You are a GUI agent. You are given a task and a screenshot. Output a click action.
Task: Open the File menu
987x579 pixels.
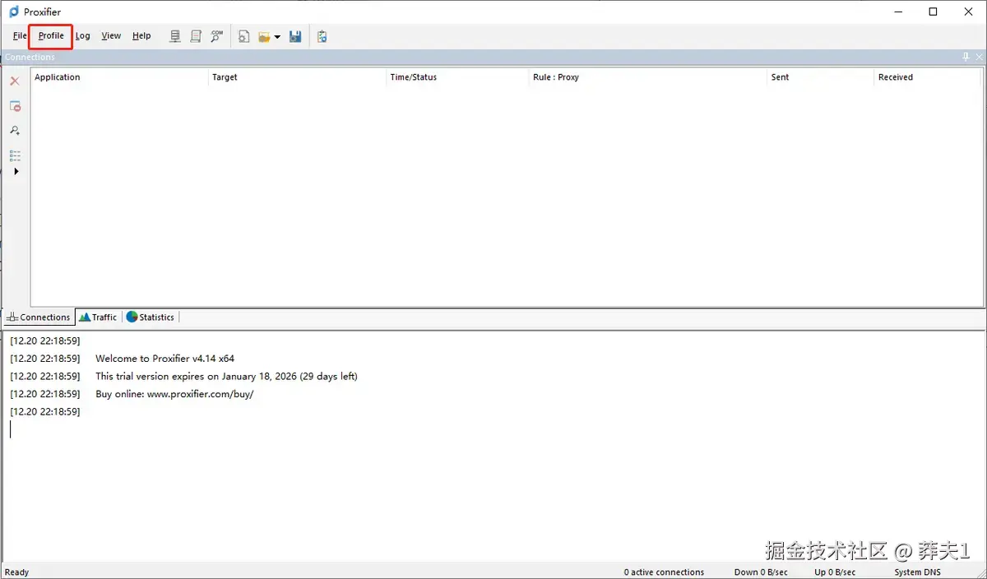click(20, 36)
